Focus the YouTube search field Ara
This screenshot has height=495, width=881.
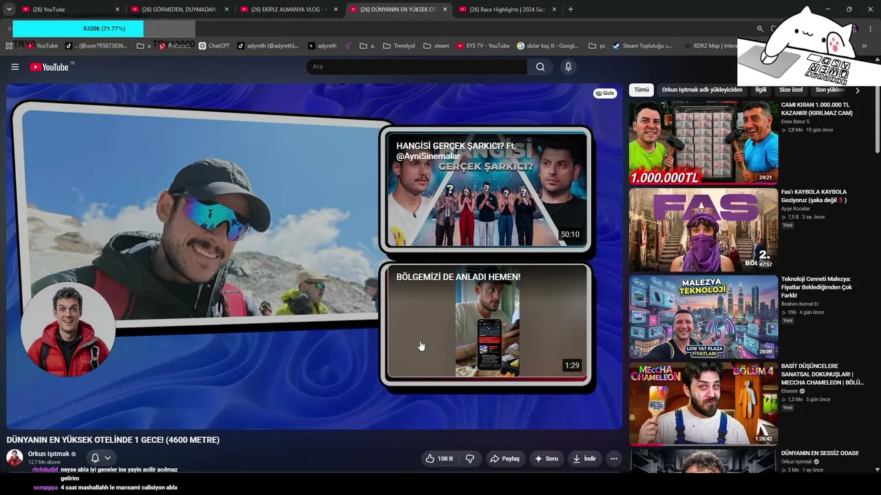(x=416, y=67)
